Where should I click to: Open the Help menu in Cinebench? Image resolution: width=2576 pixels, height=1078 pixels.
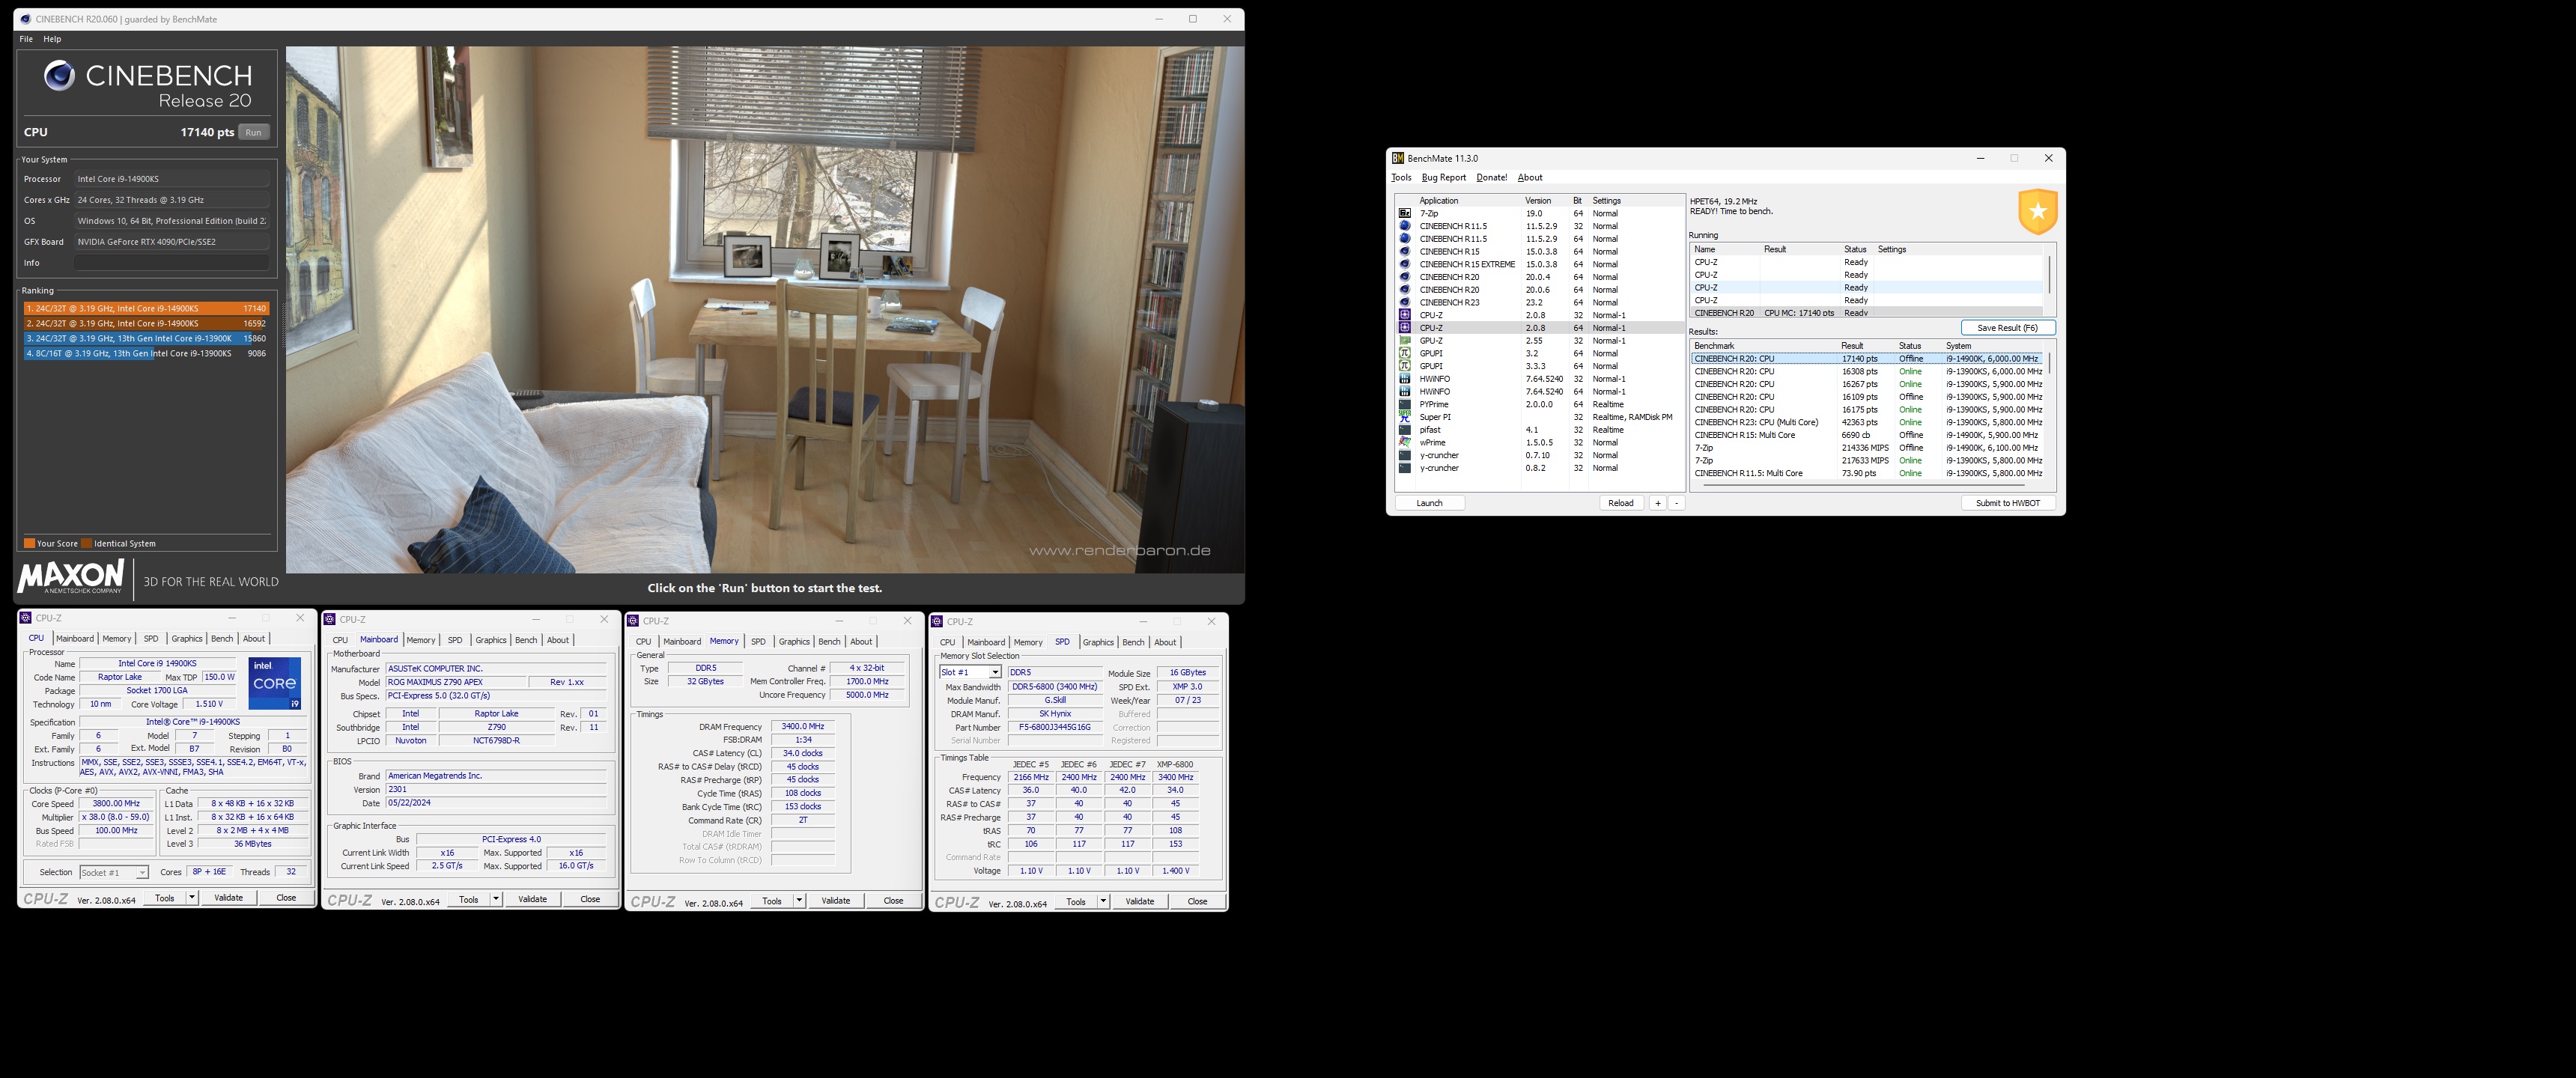(52, 39)
